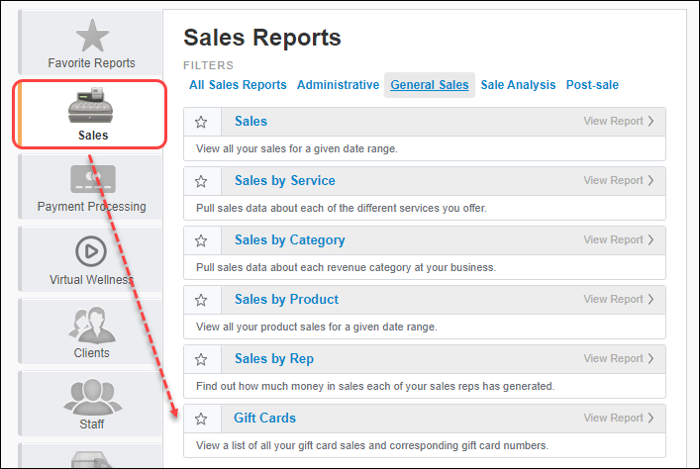Image resolution: width=700 pixels, height=469 pixels.
Task: Star the Sales by Service report
Action: pyautogui.click(x=201, y=181)
